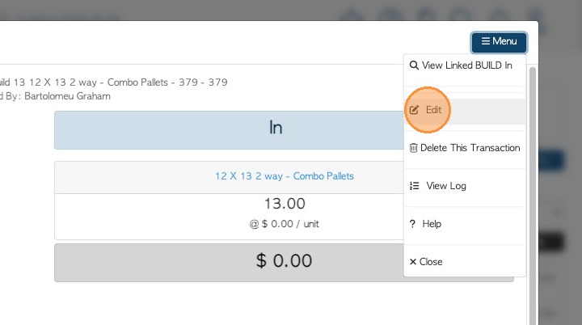The image size is (582, 325).
Task: Choose Edit from the dropdown menu
Action: point(433,109)
